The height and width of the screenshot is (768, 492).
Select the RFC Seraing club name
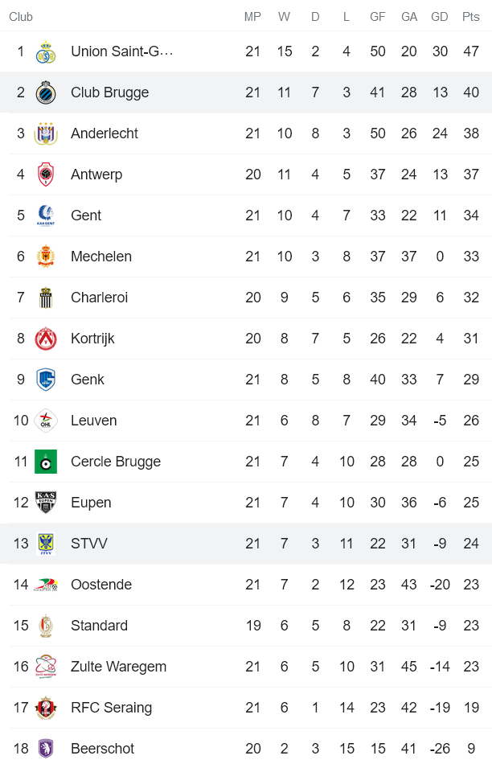pos(111,708)
